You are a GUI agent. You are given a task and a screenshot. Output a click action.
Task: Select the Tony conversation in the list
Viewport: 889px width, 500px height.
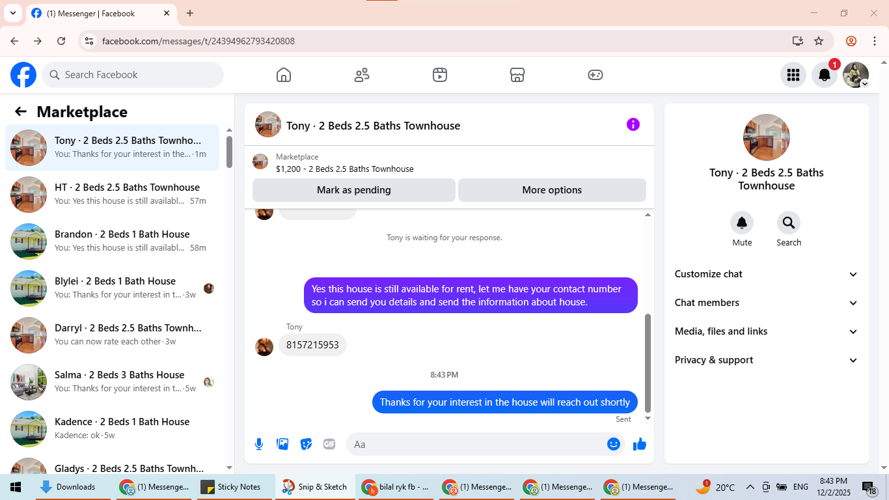click(113, 148)
